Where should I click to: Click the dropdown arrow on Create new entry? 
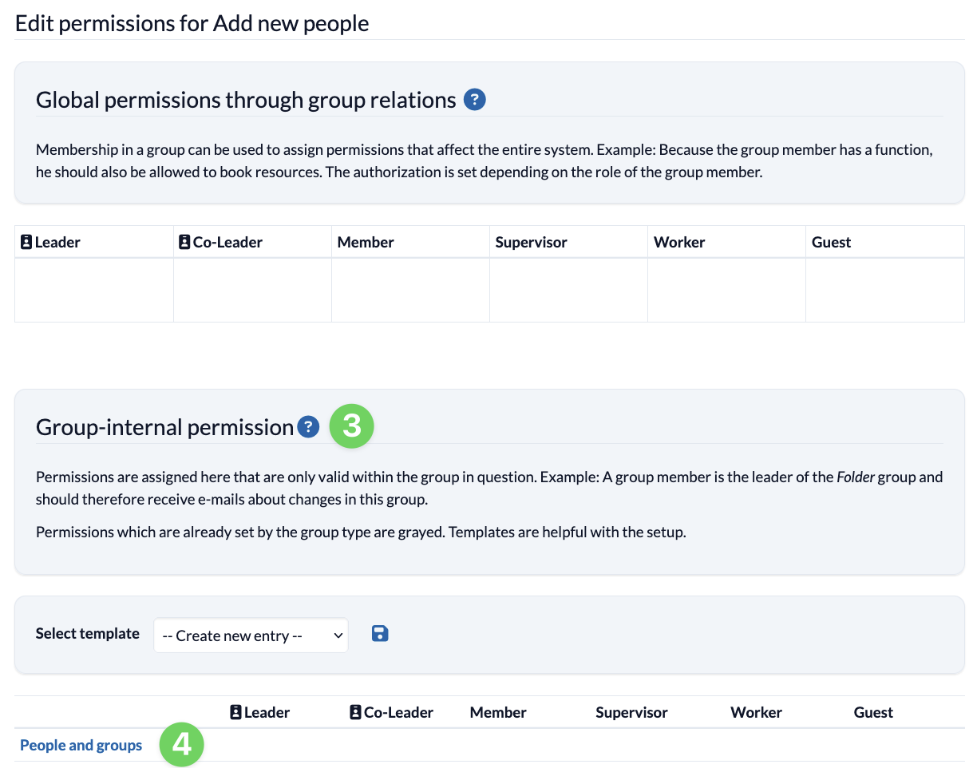coord(338,635)
